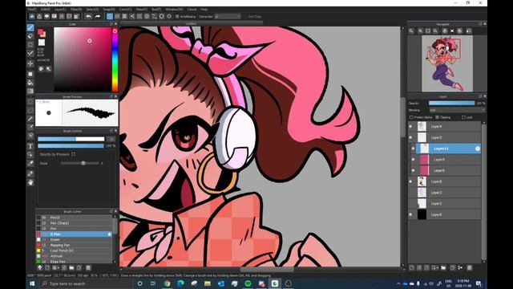Toggle the Clipping checkbox
Viewport: 513px width, 289px height.
[x=437, y=117]
